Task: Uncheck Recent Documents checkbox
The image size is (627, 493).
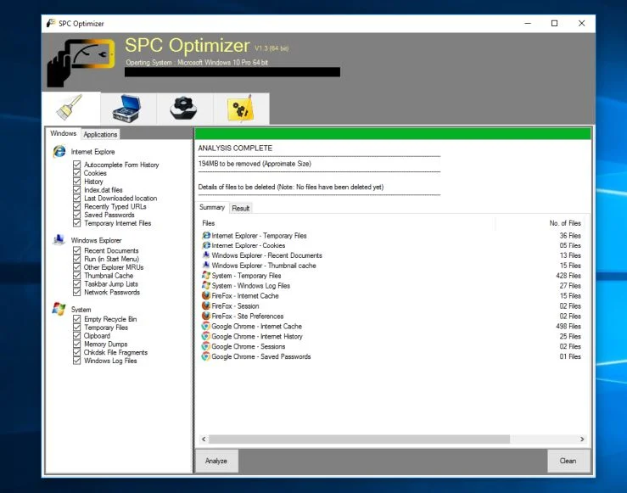Action: (76, 250)
